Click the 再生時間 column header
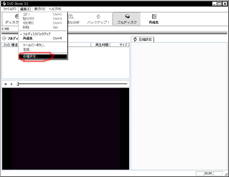This screenshot has height=177, width=229. [x=100, y=45]
